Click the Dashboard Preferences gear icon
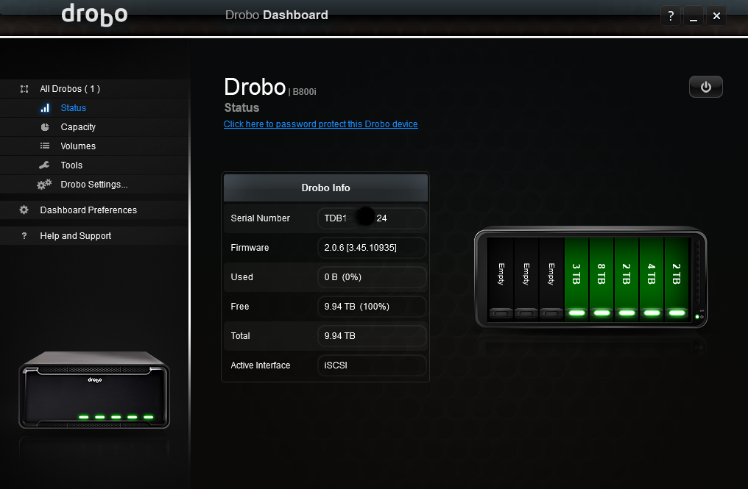Viewport: 748px width, 489px height. 24,210
